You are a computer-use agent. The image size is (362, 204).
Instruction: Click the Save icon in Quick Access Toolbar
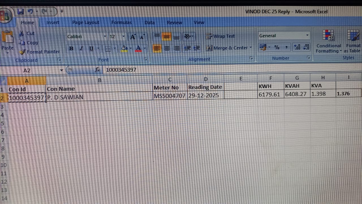tap(20, 12)
